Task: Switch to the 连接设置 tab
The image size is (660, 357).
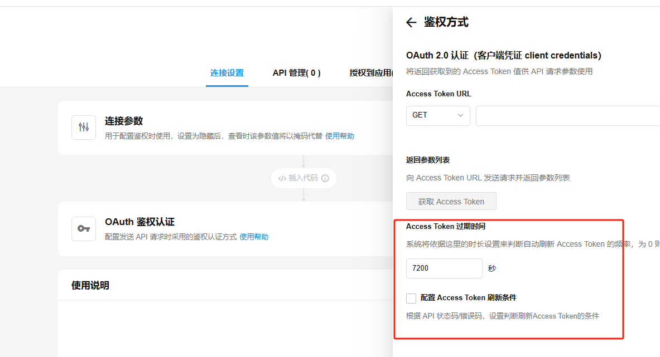Action: click(x=227, y=73)
